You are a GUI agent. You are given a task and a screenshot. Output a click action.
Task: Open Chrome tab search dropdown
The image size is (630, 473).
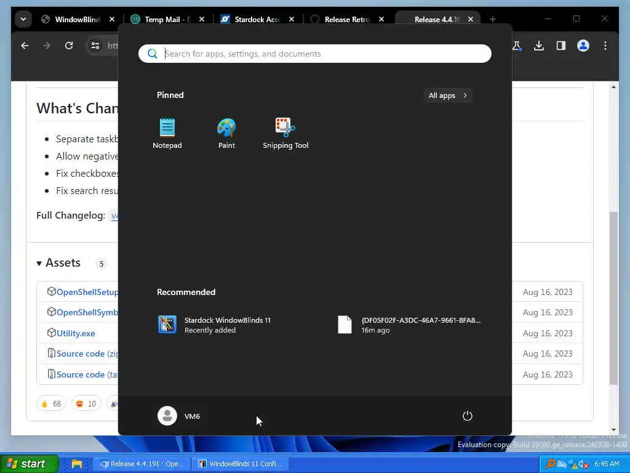[x=23, y=19]
